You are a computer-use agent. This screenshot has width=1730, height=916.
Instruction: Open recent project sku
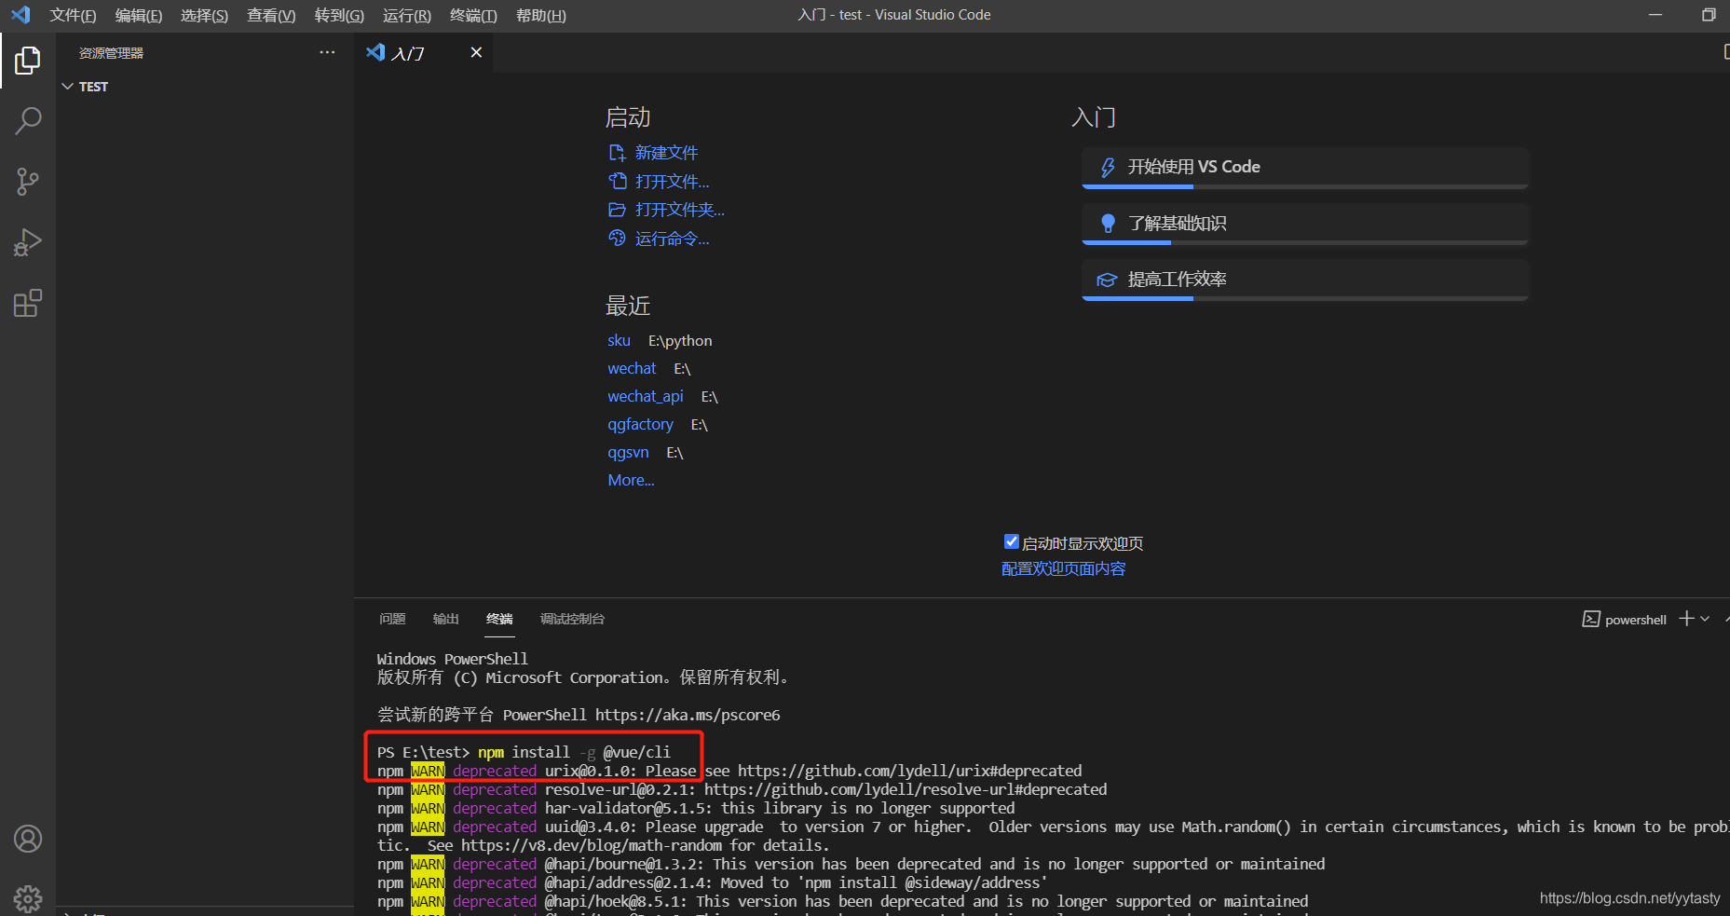[x=619, y=340]
